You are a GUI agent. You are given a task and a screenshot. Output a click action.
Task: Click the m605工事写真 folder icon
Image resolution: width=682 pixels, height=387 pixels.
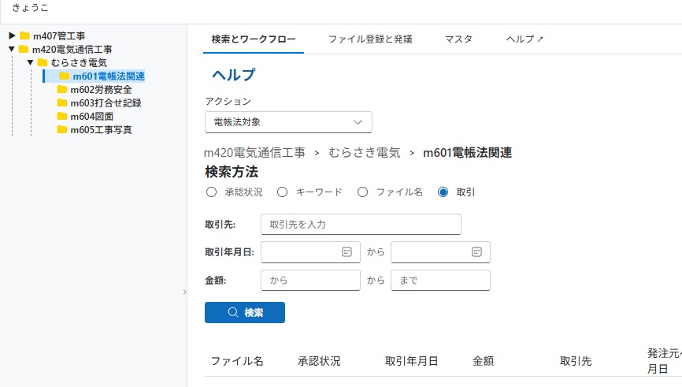tap(62, 130)
